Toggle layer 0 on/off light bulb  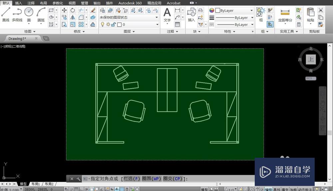(102, 24)
